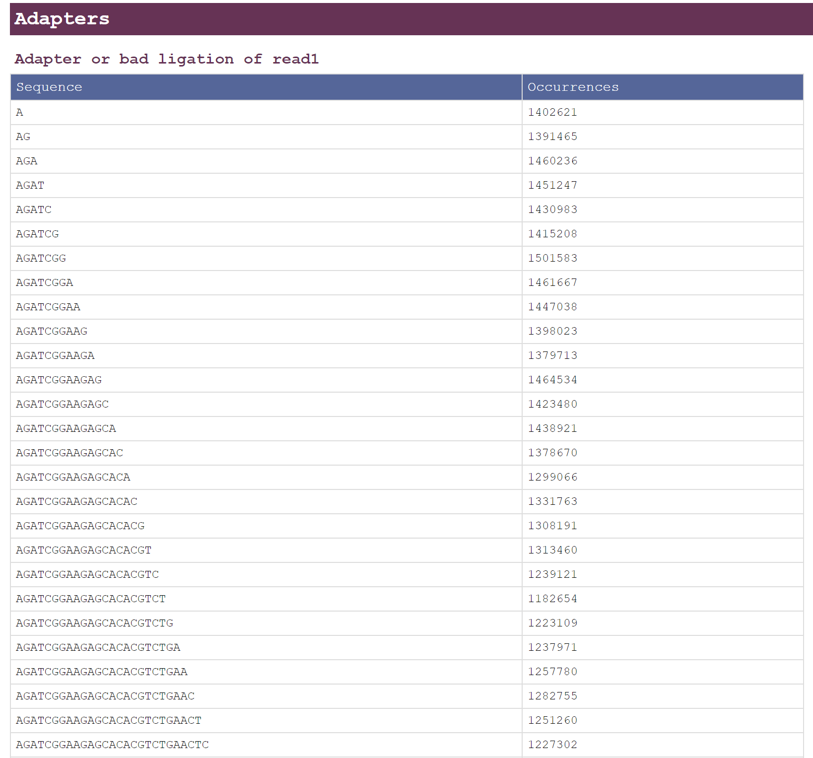Screen dimensions: 813x758
Task: Click the longest sequence AGATCGGAAGAGCACACGTCTGAACTC
Action: 112,745
